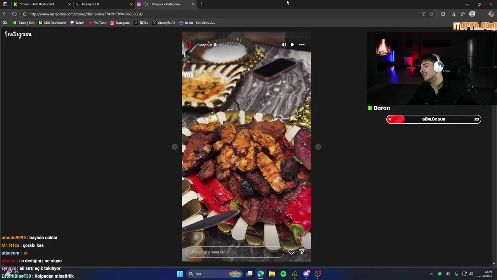Show hidden system tray icons
Viewport: 497px width, 280px height.
tap(431, 274)
